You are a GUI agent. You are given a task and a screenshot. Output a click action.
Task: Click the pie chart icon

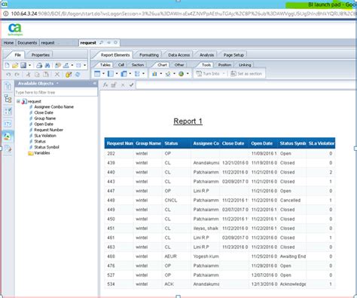(x=181, y=74)
